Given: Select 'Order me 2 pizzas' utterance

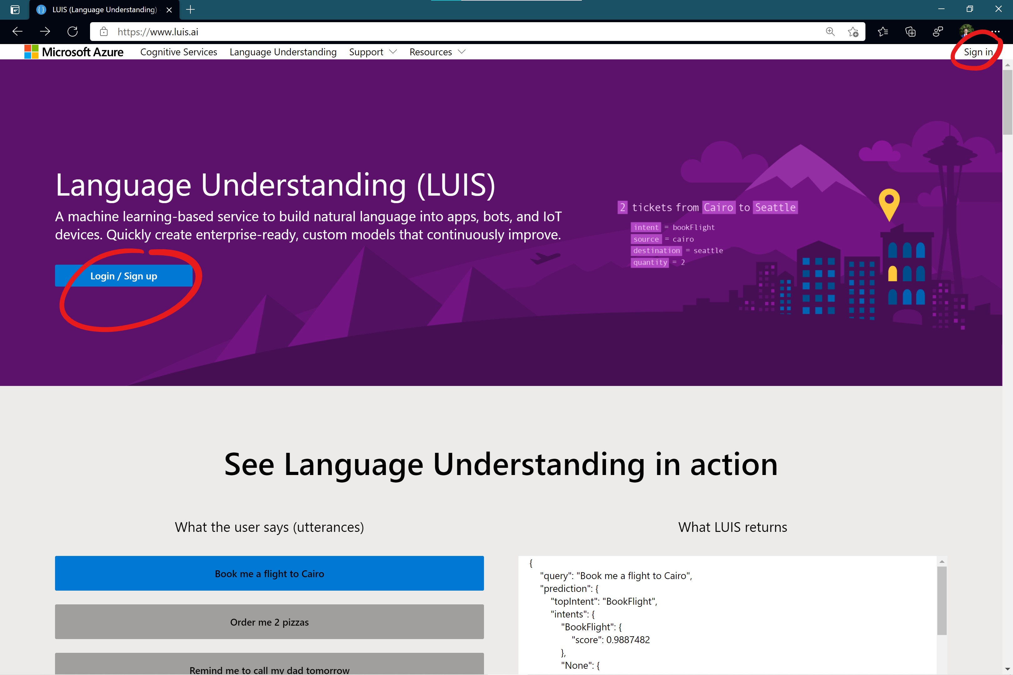Looking at the screenshot, I should (x=269, y=622).
